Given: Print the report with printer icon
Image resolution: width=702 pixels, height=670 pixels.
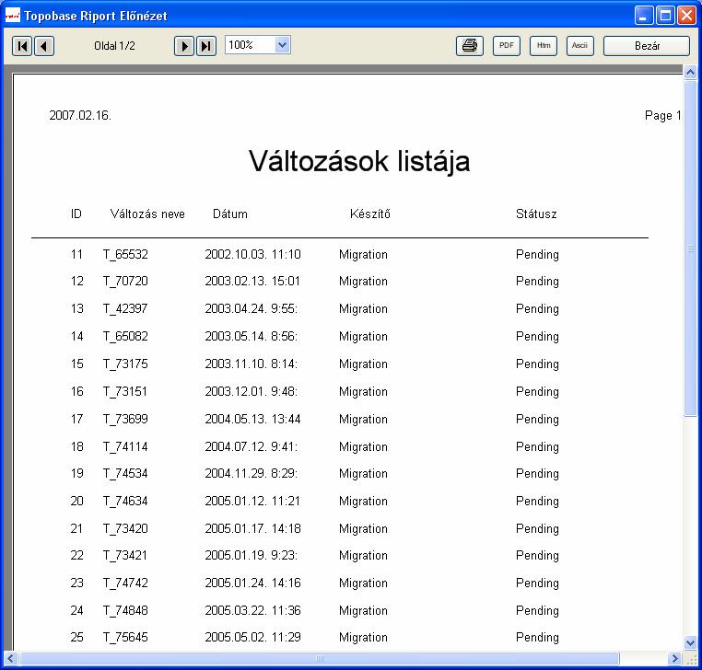Looking at the screenshot, I should [x=470, y=46].
